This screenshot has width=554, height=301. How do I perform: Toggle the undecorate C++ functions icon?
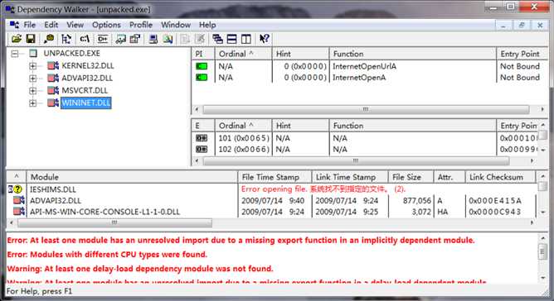tap(103, 39)
